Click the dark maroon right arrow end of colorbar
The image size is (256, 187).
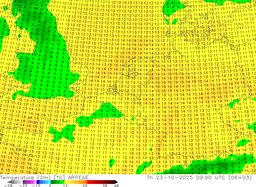[116, 182]
